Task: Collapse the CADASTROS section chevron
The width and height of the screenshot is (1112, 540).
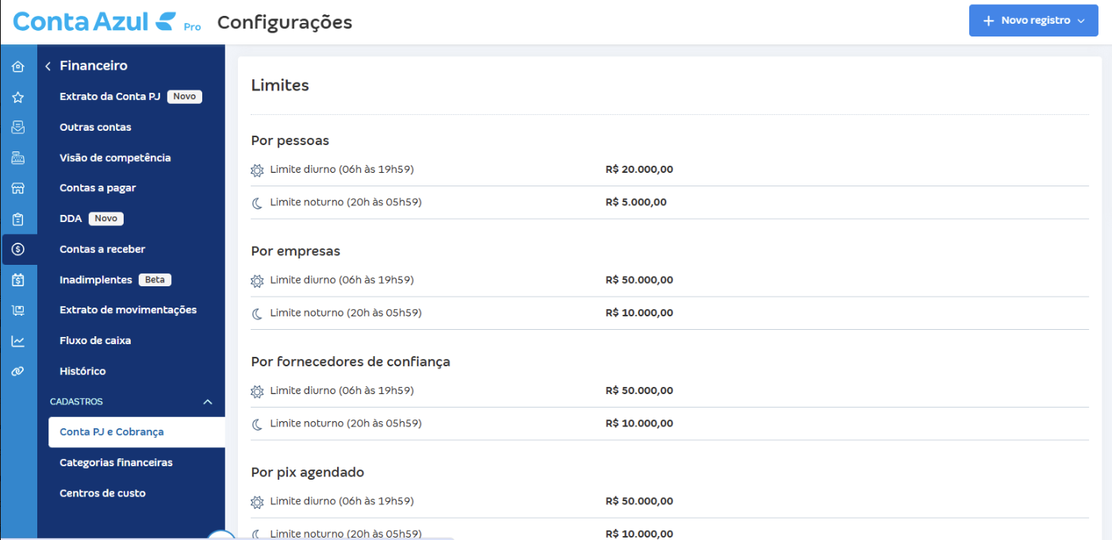Action: click(x=208, y=402)
